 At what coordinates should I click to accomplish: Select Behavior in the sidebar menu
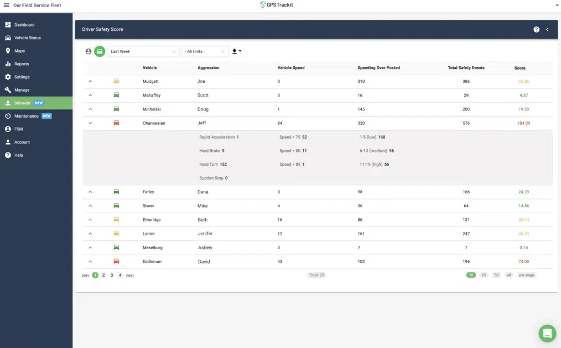pos(25,103)
